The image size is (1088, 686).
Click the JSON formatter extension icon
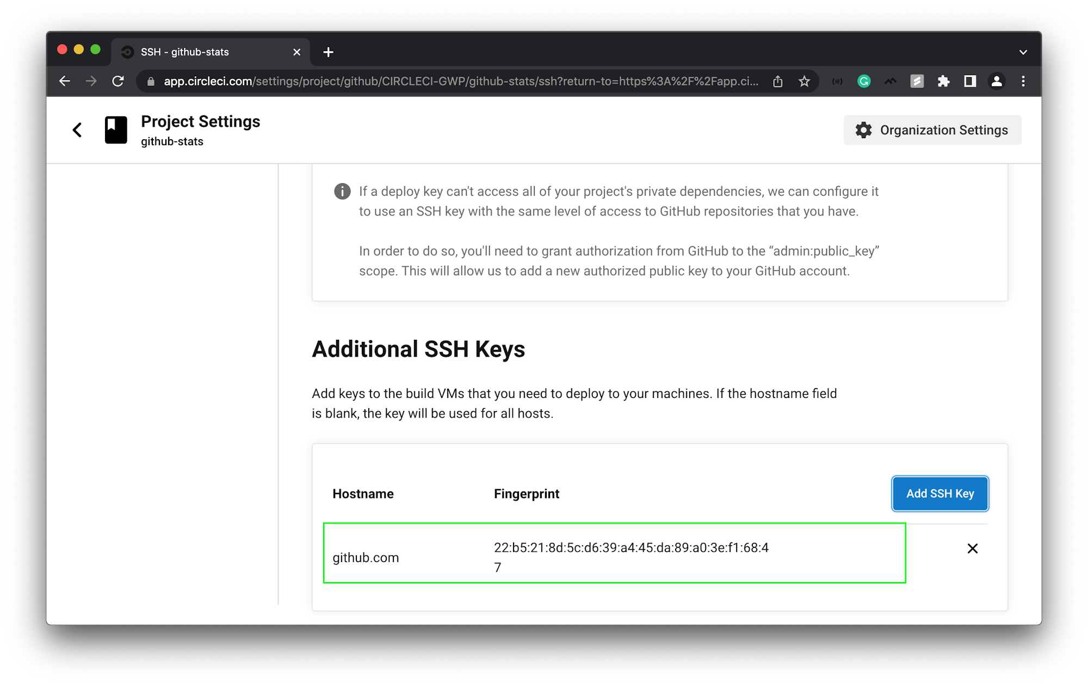click(x=837, y=81)
